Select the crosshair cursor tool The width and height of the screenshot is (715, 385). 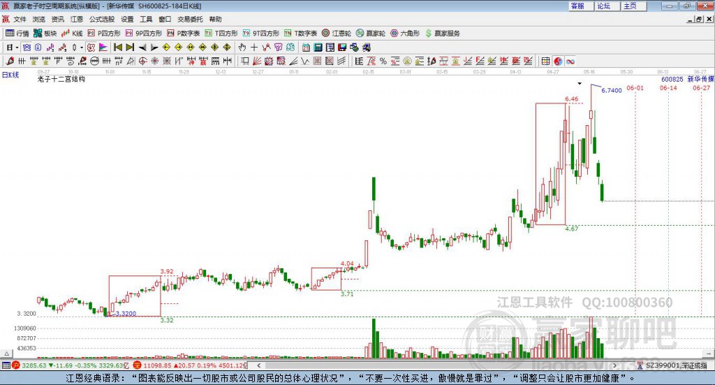click(x=254, y=48)
